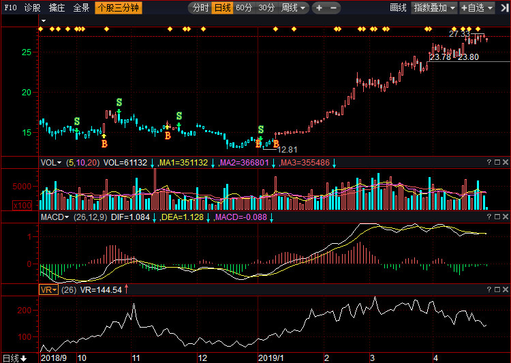Open the 全景 panorama tab
Viewport: 511px width, 363px height.
81,8
